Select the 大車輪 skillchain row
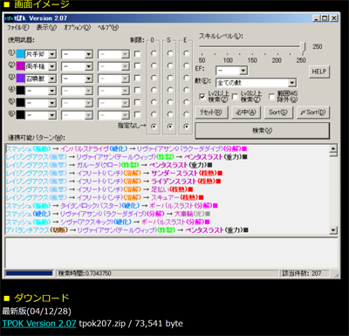349x336 pixels. 108,214
